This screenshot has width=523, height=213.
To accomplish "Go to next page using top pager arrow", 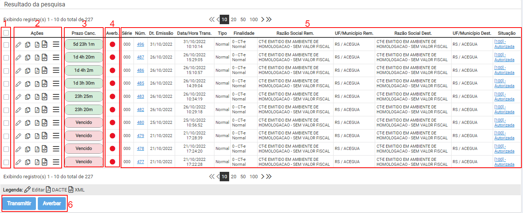I will coord(263,19).
